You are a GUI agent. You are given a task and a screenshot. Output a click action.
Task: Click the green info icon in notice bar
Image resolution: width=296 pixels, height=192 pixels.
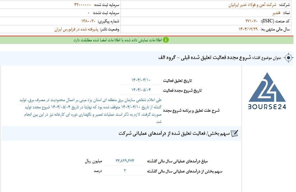[166, 40]
